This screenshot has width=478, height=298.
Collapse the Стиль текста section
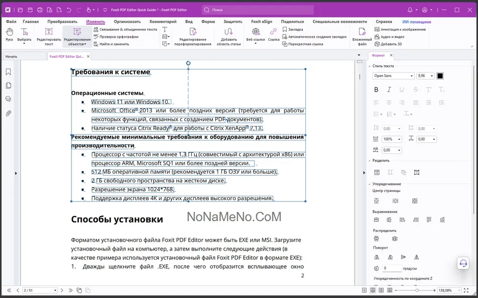coord(370,66)
